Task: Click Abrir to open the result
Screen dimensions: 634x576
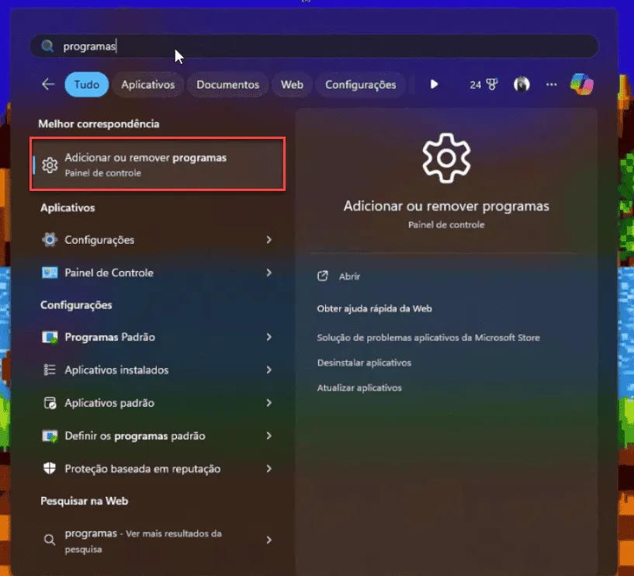Action: click(x=349, y=276)
